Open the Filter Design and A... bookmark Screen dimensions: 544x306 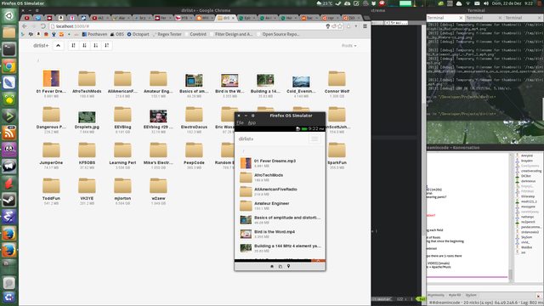click(x=230, y=34)
